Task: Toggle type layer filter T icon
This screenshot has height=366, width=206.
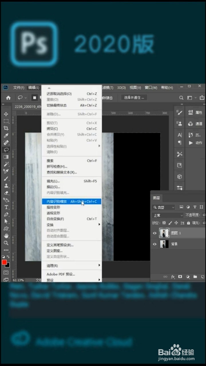Action: [195, 207]
